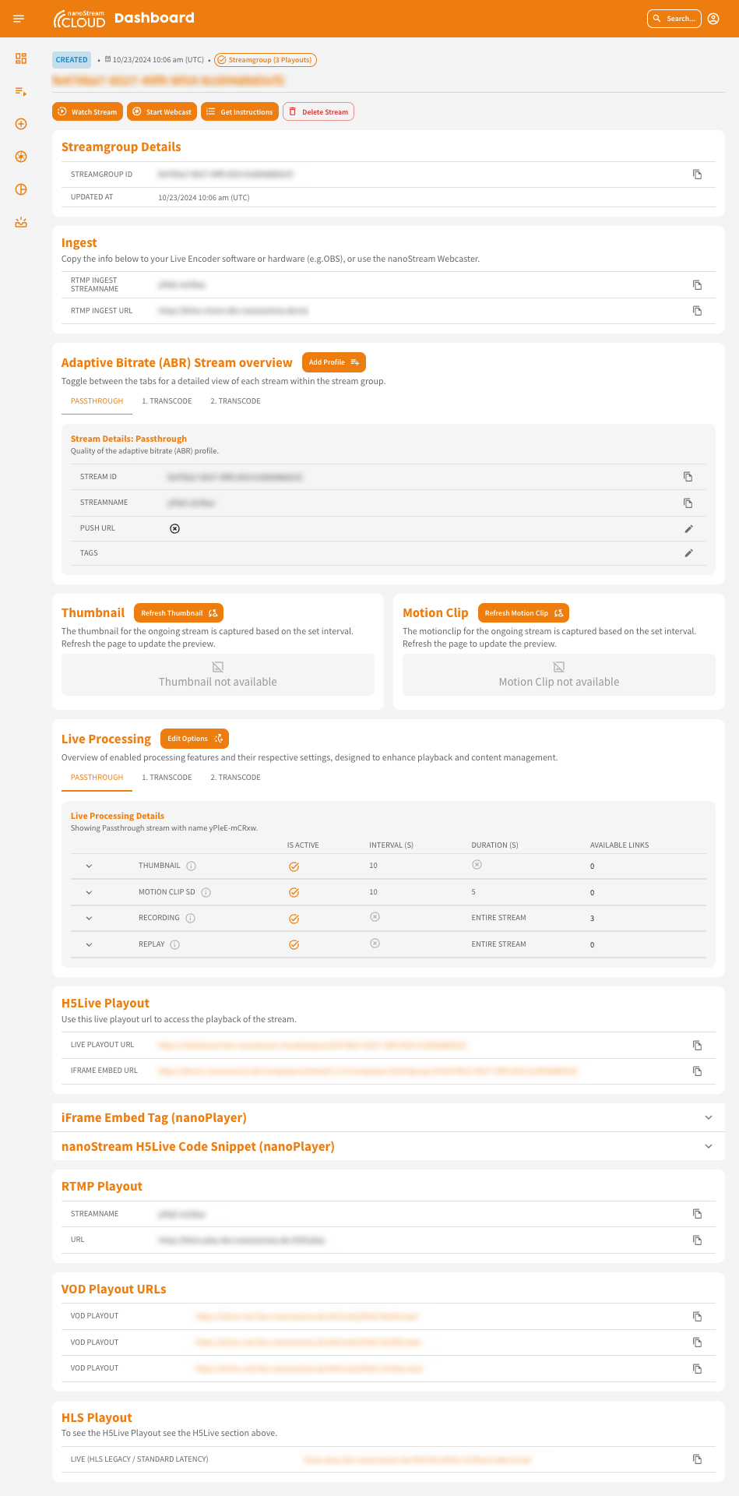Copy the passthrough Streamname
Image resolution: width=739 pixels, height=1496 pixels.
(x=688, y=503)
